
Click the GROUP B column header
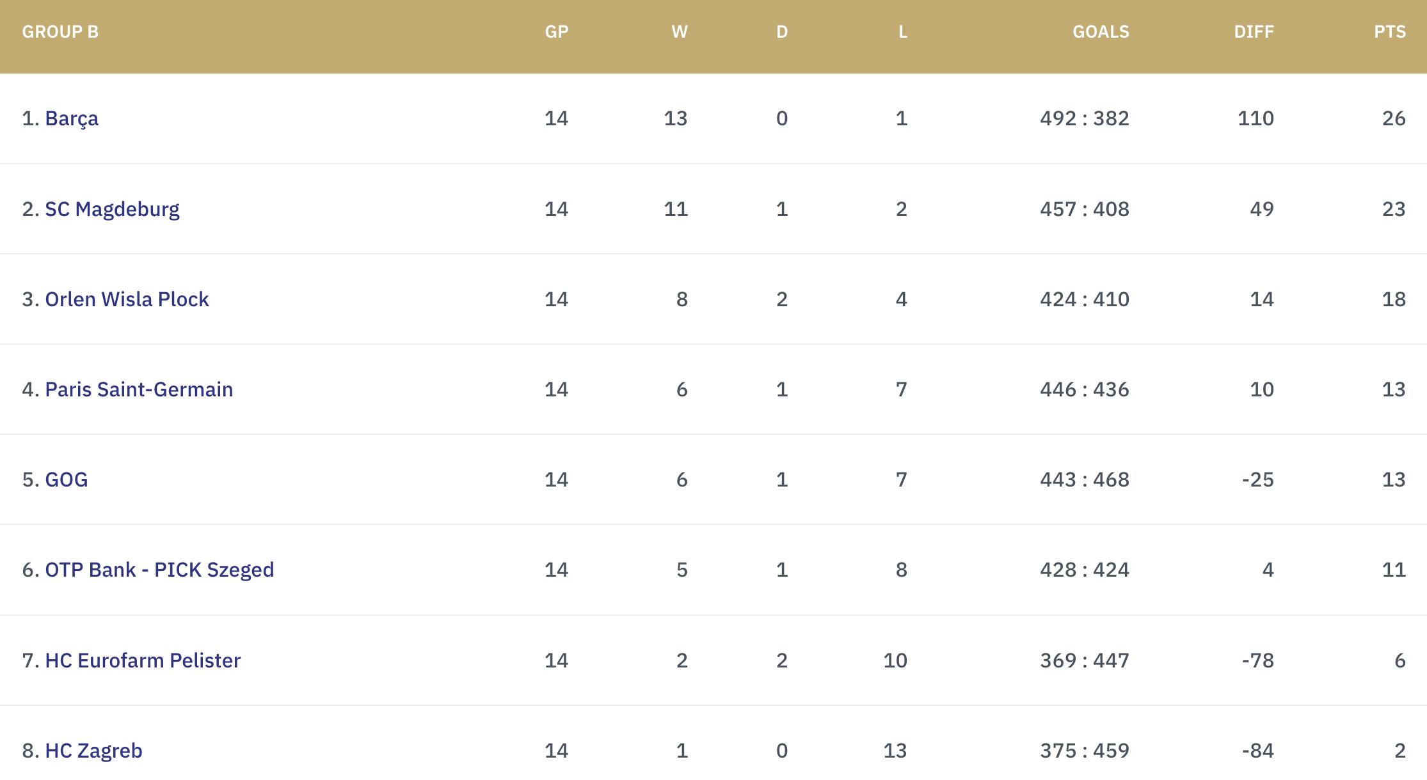pos(60,32)
